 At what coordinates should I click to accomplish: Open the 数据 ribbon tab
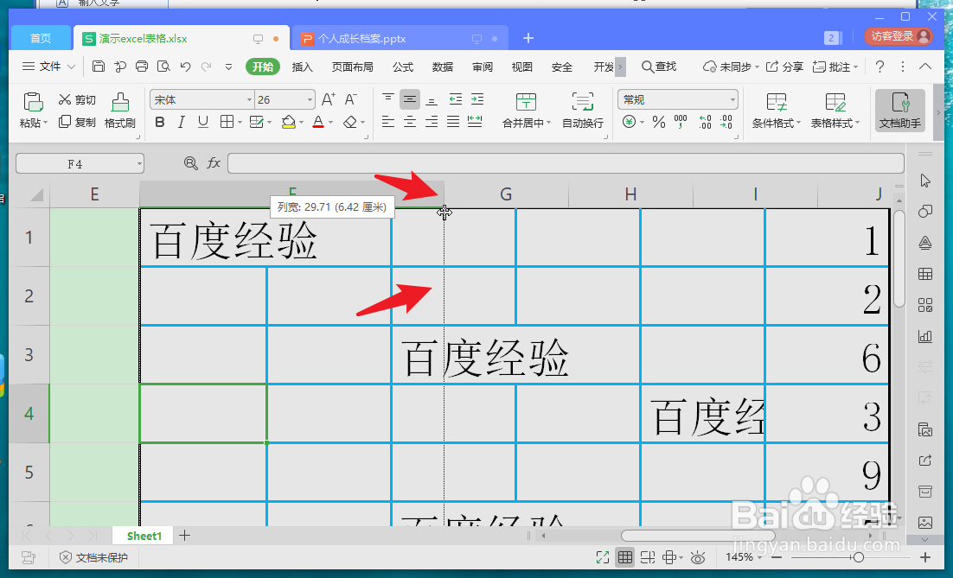pyautogui.click(x=443, y=67)
